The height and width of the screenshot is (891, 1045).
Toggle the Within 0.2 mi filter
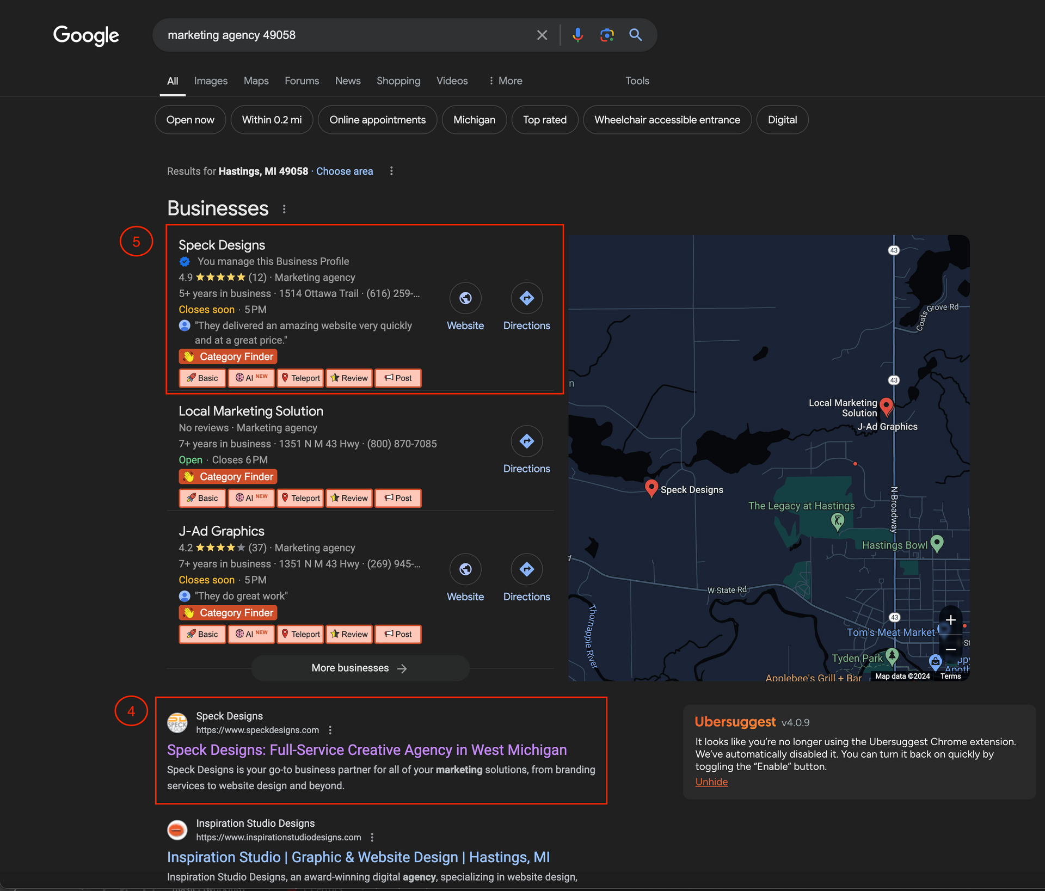272,120
